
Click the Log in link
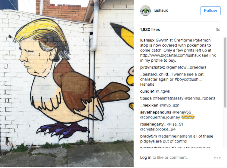coord(146,157)
